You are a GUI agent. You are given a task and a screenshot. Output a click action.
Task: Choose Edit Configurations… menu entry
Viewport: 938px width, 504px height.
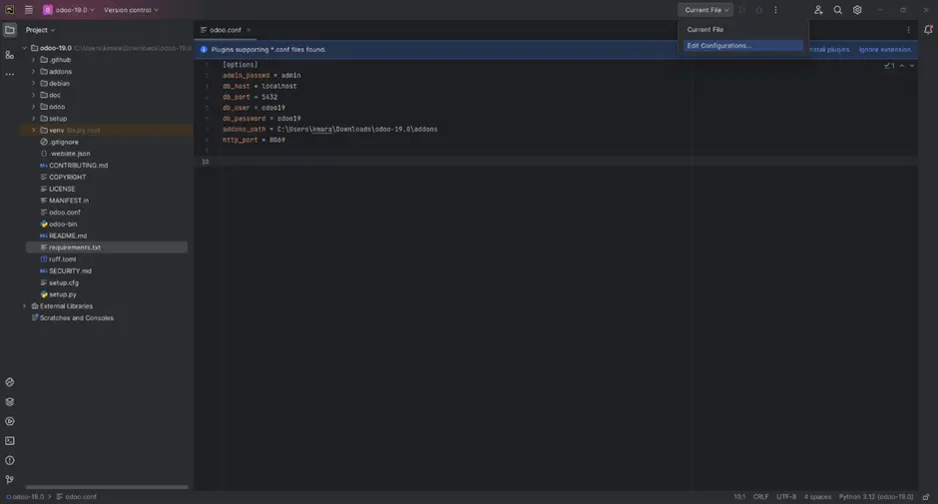(x=743, y=46)
